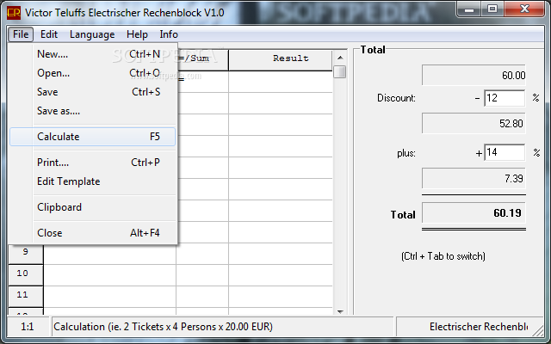Click the calculation cell in row 10

tap(109, 275)
